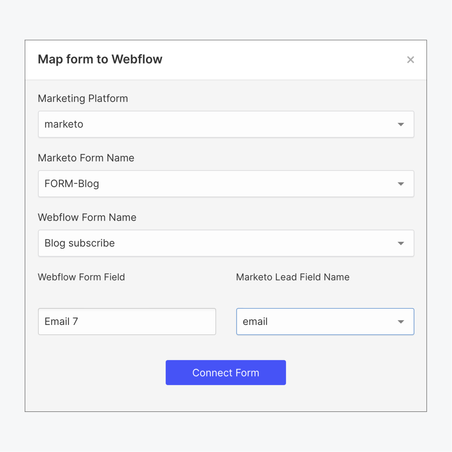Click the 'Marketo Lead Field Name' label
The width and height of the screenshot is (452, 452).
pyautogui.click(x=292, y=277)
